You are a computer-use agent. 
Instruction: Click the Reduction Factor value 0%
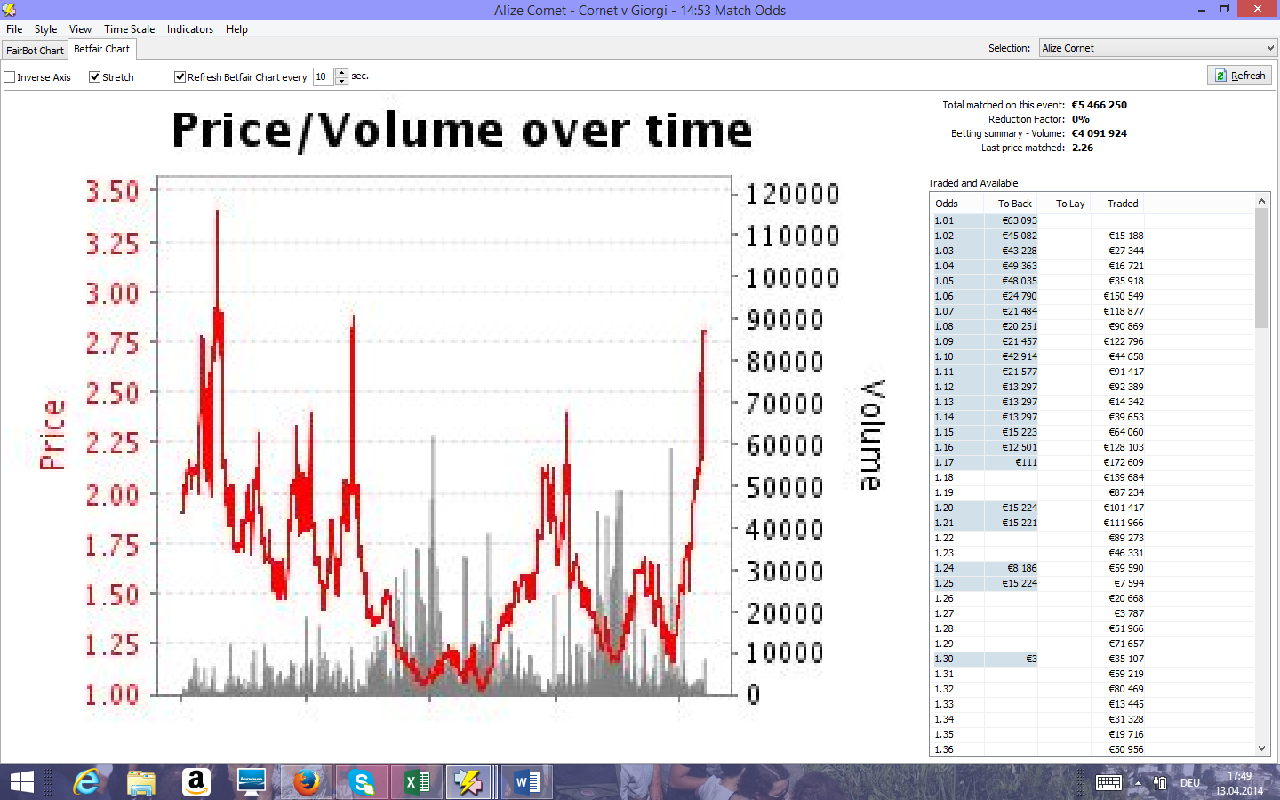[x=1081, y=119]
